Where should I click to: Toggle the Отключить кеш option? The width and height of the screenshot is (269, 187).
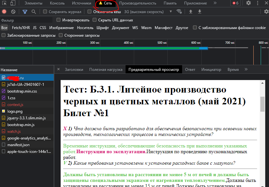click(89, 11)
